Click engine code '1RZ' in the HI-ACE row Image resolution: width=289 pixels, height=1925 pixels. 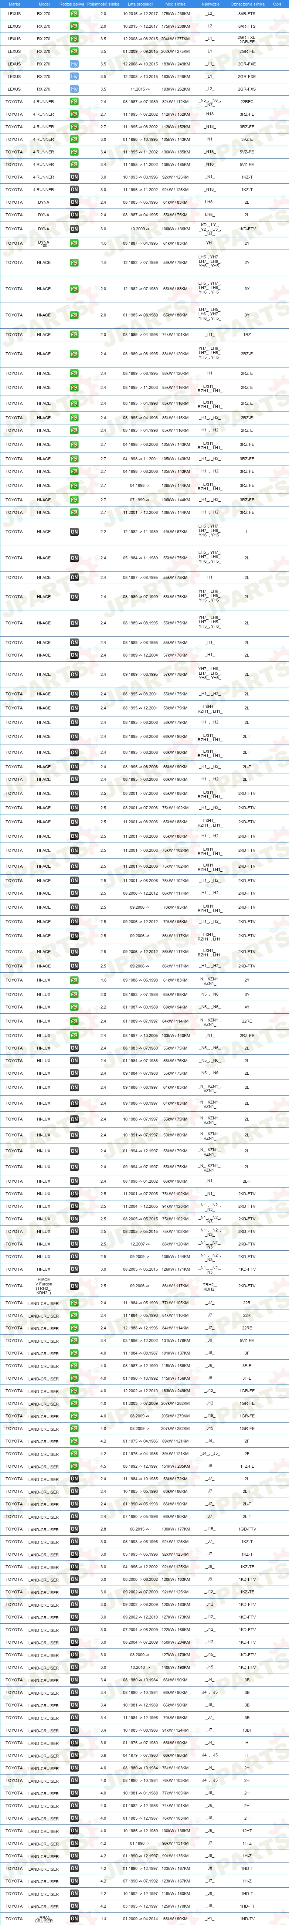[247, 335]
